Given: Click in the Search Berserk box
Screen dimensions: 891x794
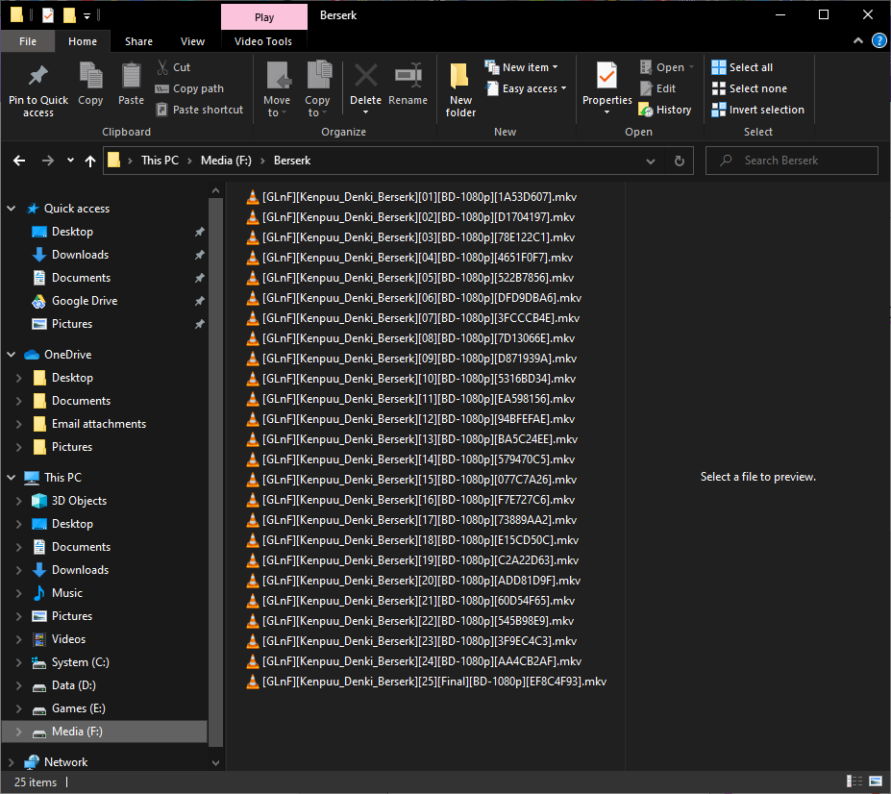Looking at the screenshot, I should (x=792, y=161).
